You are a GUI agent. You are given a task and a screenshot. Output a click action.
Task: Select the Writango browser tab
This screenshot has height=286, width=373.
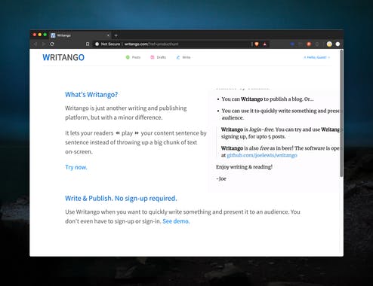(81, 35)
